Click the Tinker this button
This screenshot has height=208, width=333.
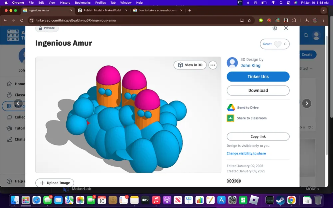pos(258,77)
